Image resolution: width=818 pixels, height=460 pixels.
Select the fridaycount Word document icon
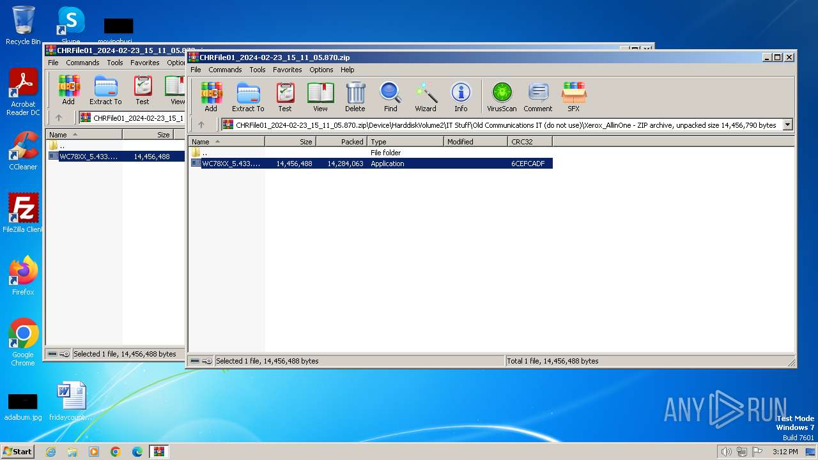71,401
